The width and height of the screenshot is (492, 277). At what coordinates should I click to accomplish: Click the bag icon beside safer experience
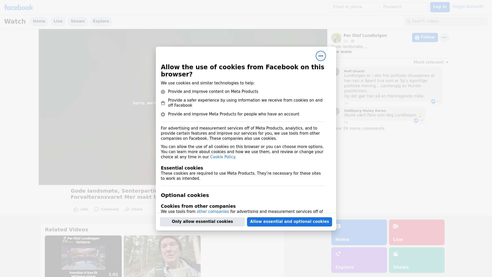tap(163, 103)
